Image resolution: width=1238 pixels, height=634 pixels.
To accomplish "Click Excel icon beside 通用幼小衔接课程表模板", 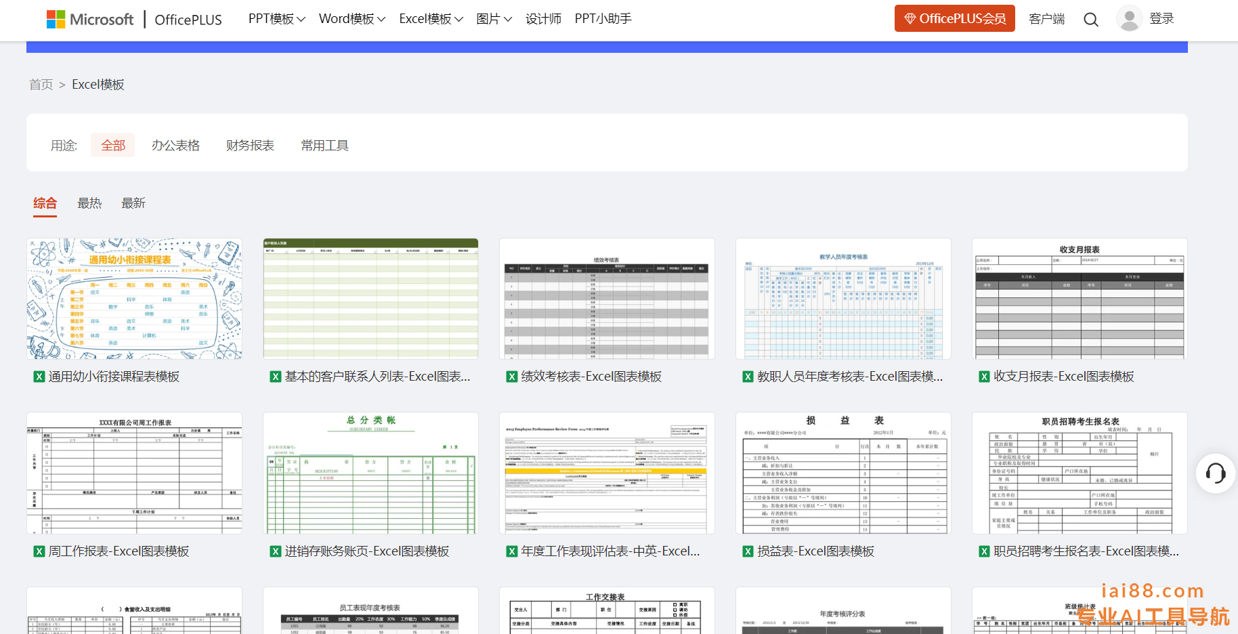I will coord(39,377).
